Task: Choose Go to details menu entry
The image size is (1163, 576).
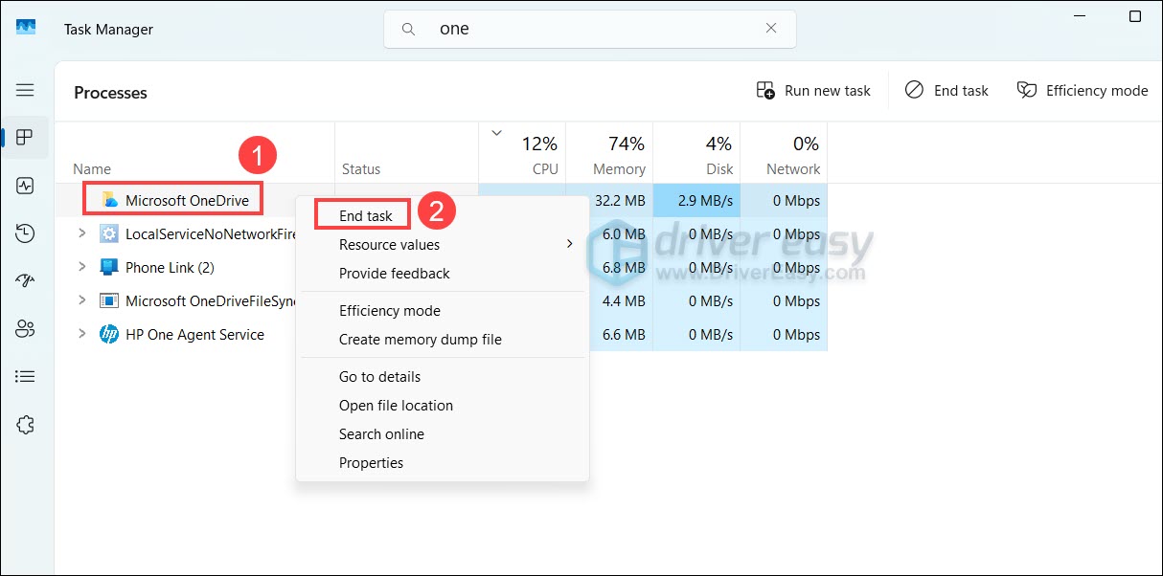Action: click(443, 377)
